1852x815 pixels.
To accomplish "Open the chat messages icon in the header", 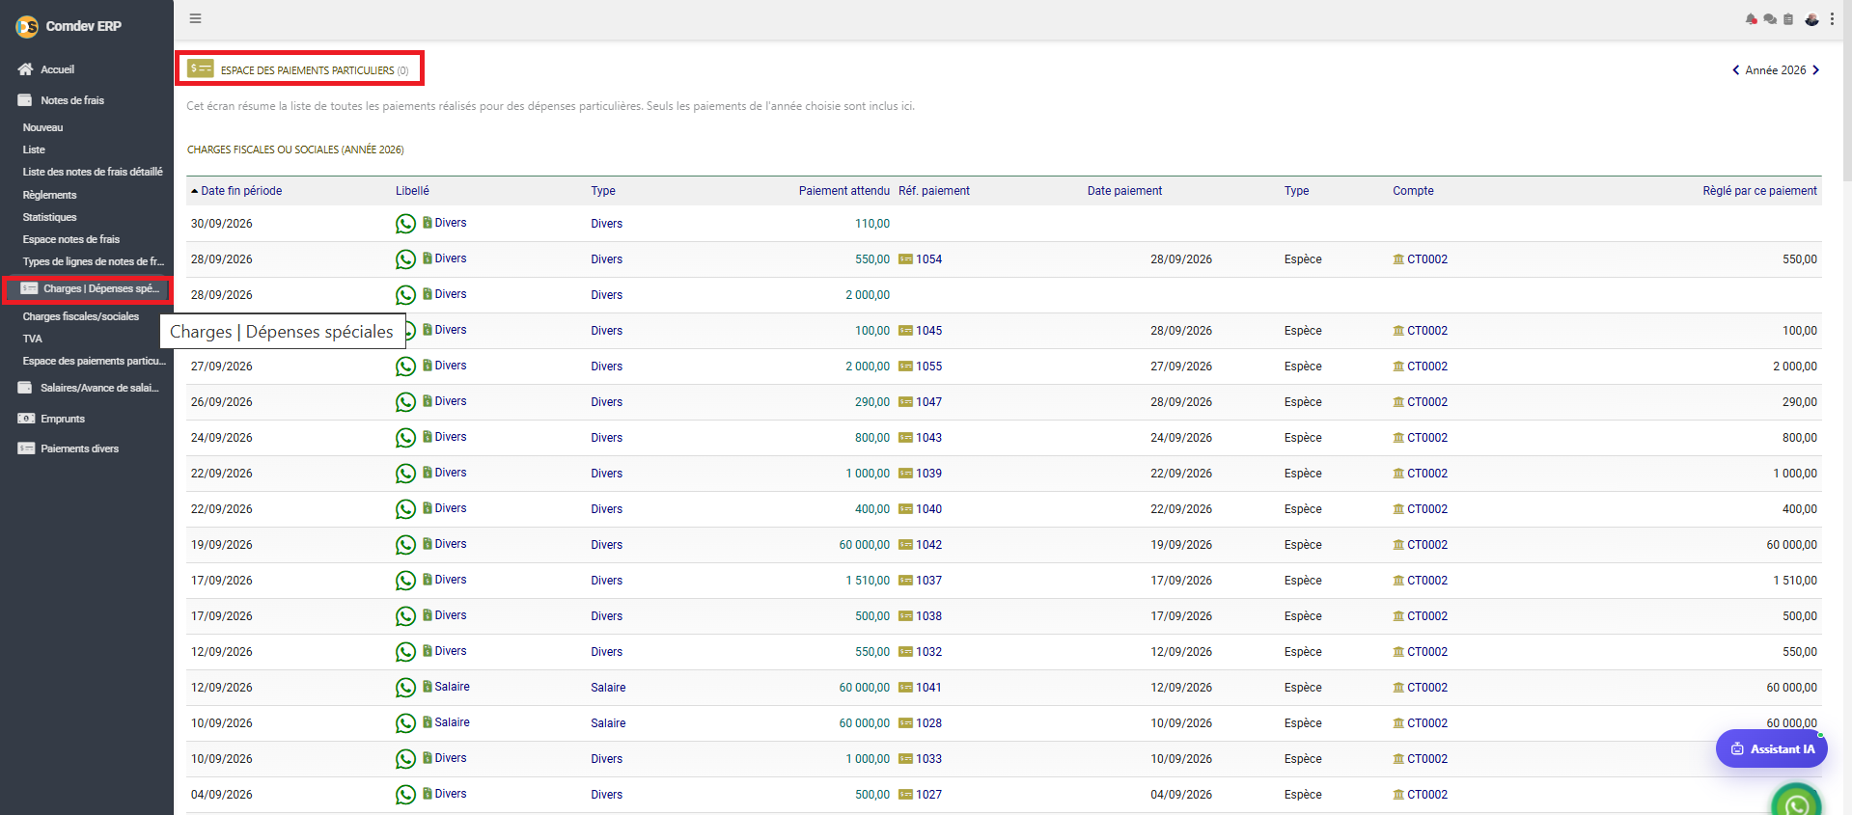I will [x=1770, y=19].
